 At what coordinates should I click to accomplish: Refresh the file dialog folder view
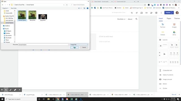pyautogui.click(x=67, y=5)
